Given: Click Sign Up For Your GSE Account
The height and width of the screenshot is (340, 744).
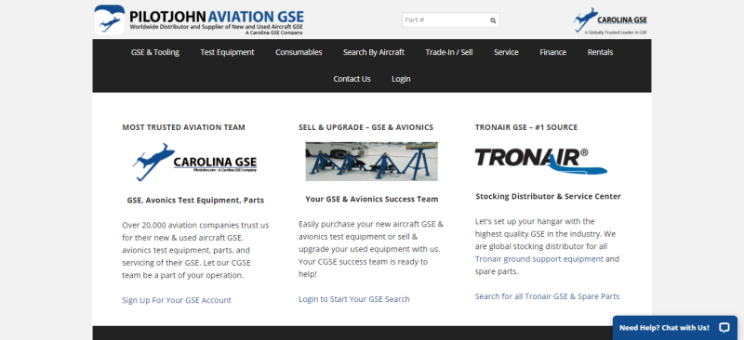Looking at the screenshot, I should pyautogui.click(x=177, y=300).
